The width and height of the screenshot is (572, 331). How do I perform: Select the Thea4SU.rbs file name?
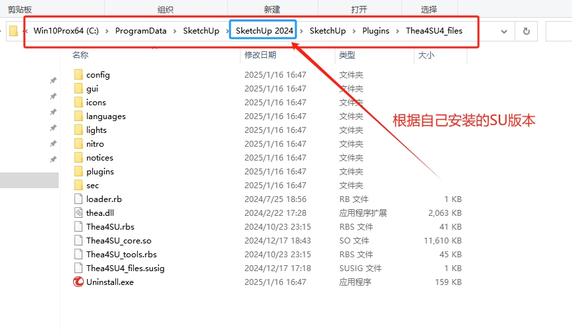pyautogui.click(x=110, y=227)
